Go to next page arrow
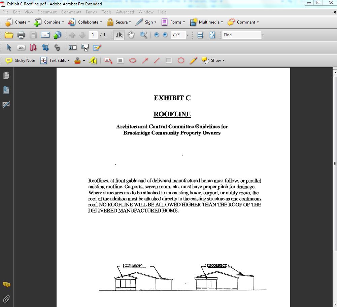Viewport: 337px width, 307px height. 82,35
